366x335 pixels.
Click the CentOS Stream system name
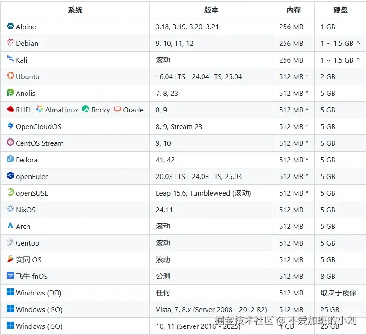(x=40, y=143)
